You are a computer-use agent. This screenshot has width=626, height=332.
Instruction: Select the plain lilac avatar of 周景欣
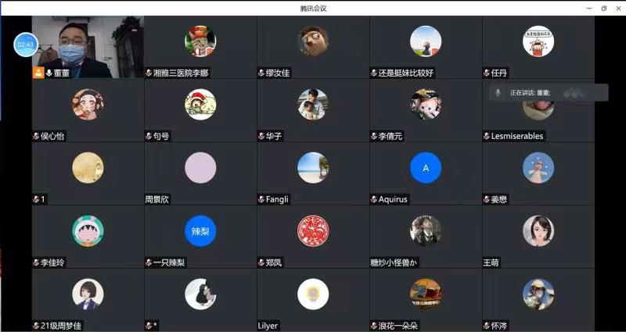click(x=200, y=167)
